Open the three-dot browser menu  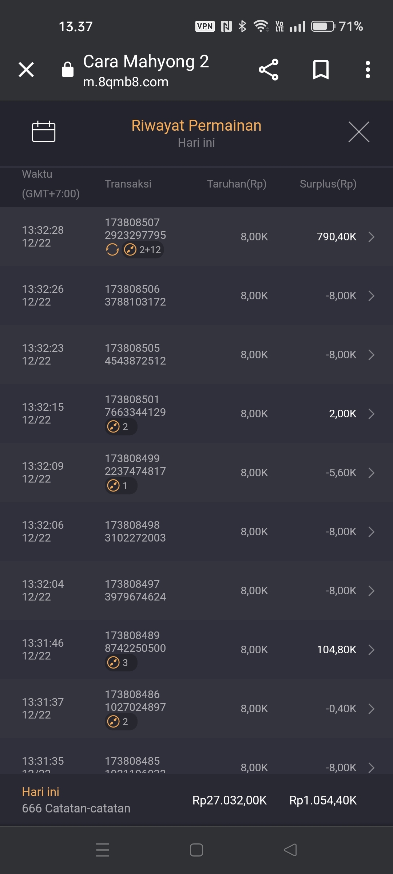[368, 70]
